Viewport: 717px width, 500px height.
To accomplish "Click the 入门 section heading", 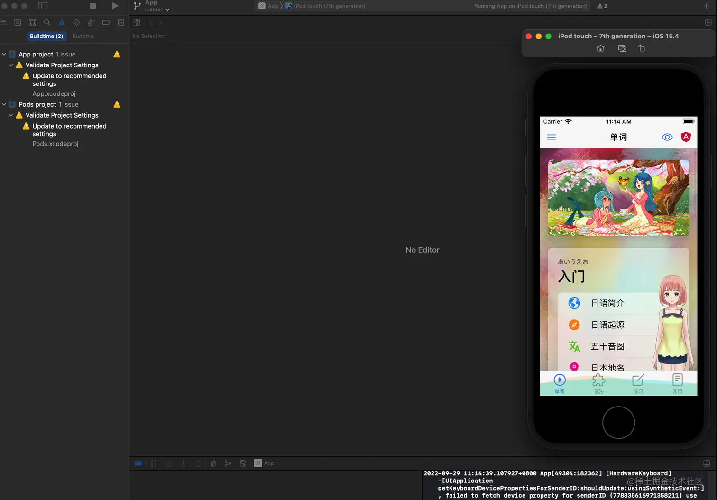I will coord(571,277).
